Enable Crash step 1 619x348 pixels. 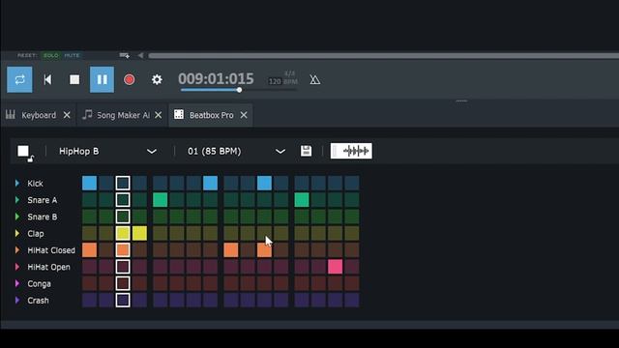[x=89, y=300]
